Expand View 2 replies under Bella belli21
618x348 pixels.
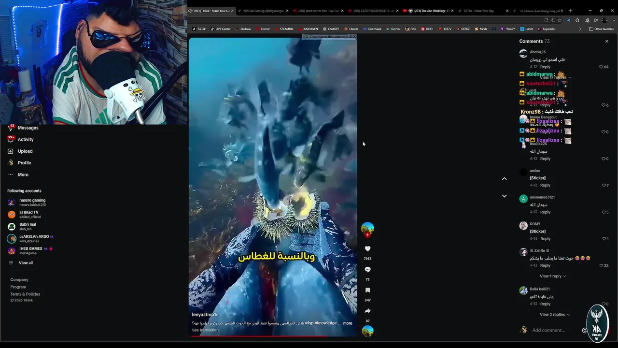click(x=555, y=315)
